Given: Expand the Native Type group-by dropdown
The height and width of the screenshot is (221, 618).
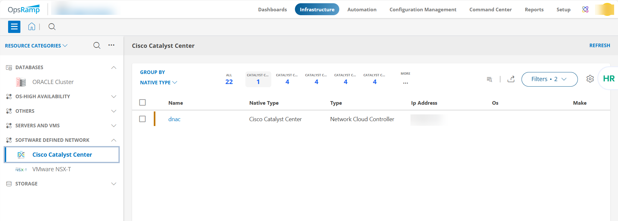Looking at the screenshot, I should coord(159,82).
